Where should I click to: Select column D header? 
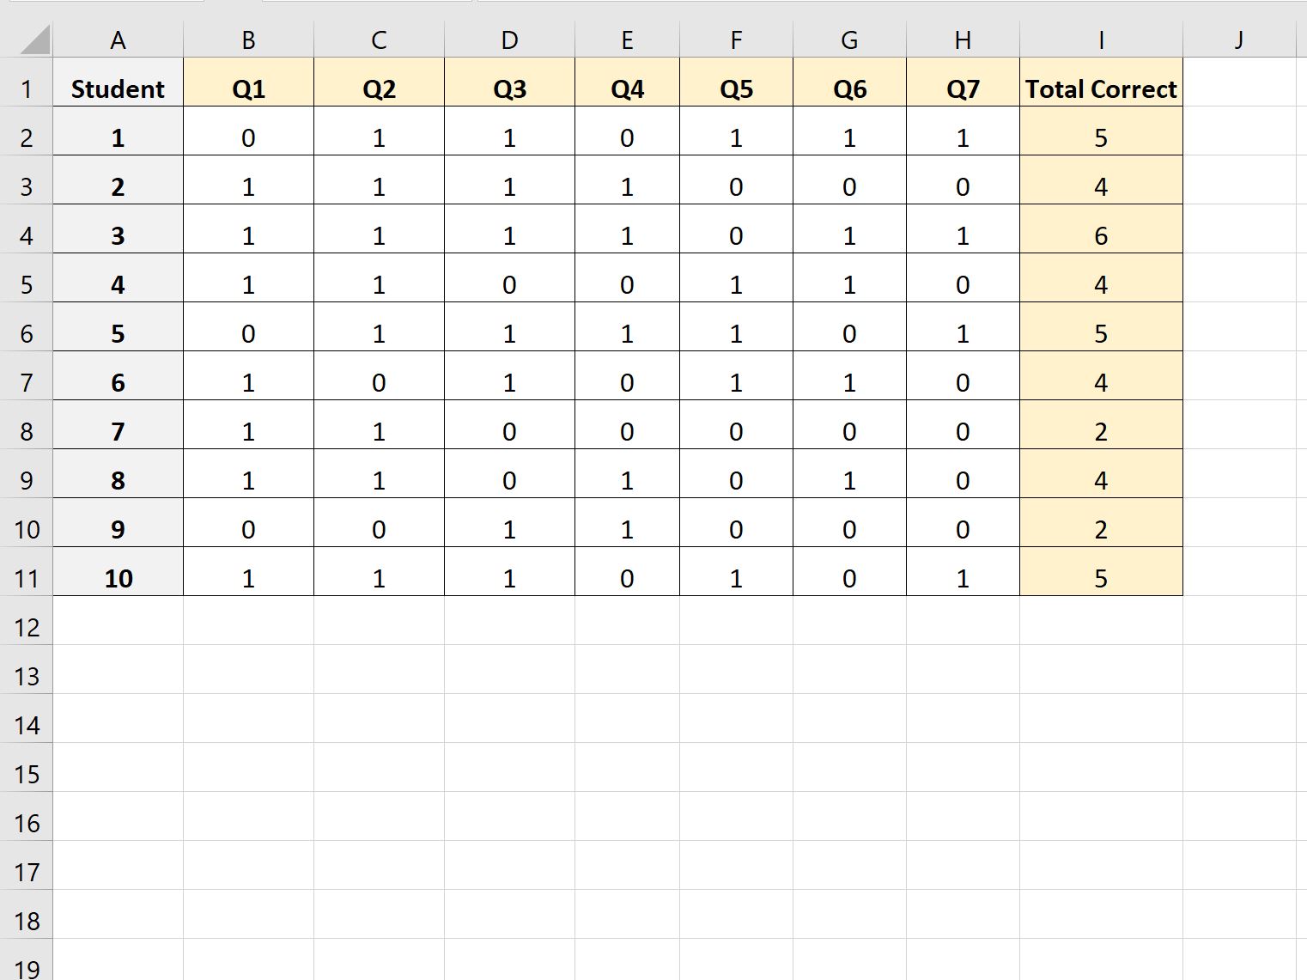click(509, 40)
